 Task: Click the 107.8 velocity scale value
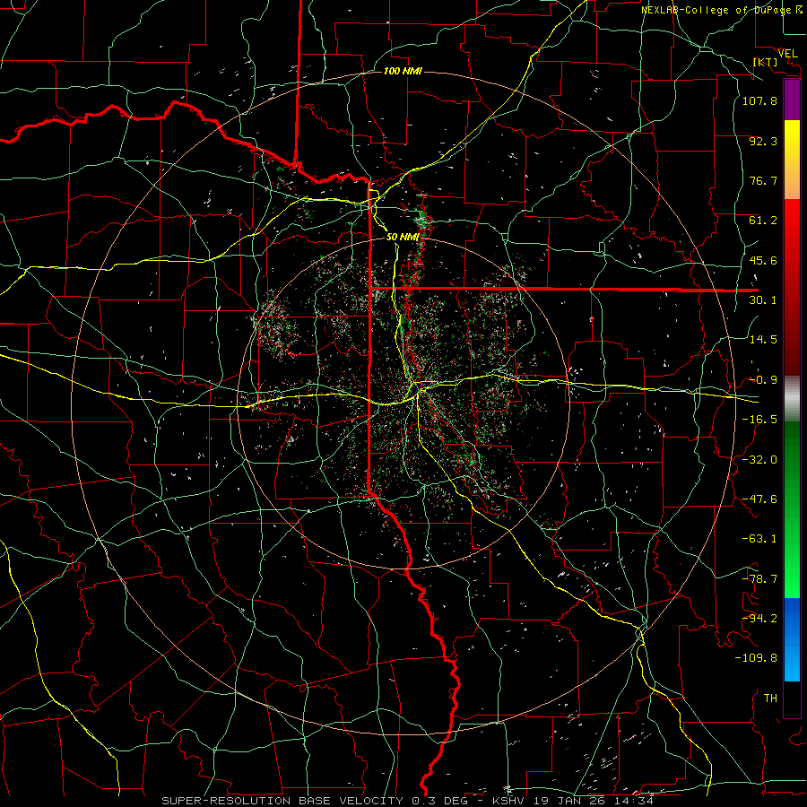point(759,100)
